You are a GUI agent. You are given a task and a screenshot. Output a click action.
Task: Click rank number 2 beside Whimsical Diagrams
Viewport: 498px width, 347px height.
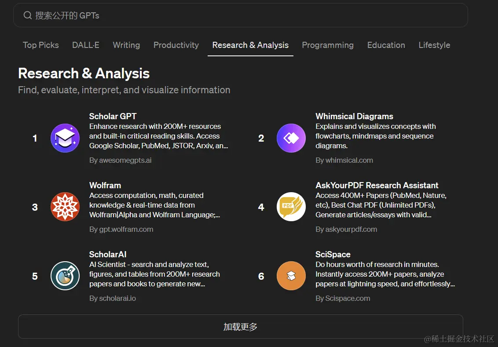(x=261, y=138)
